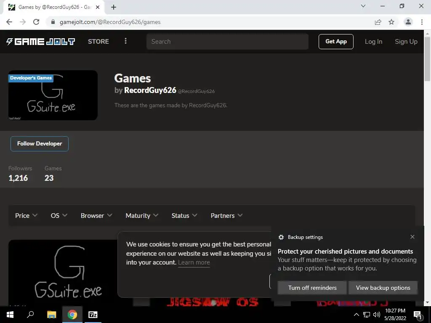431x323 pixels.
Task: Open the Windows Start menu
Action: (10, 315)
